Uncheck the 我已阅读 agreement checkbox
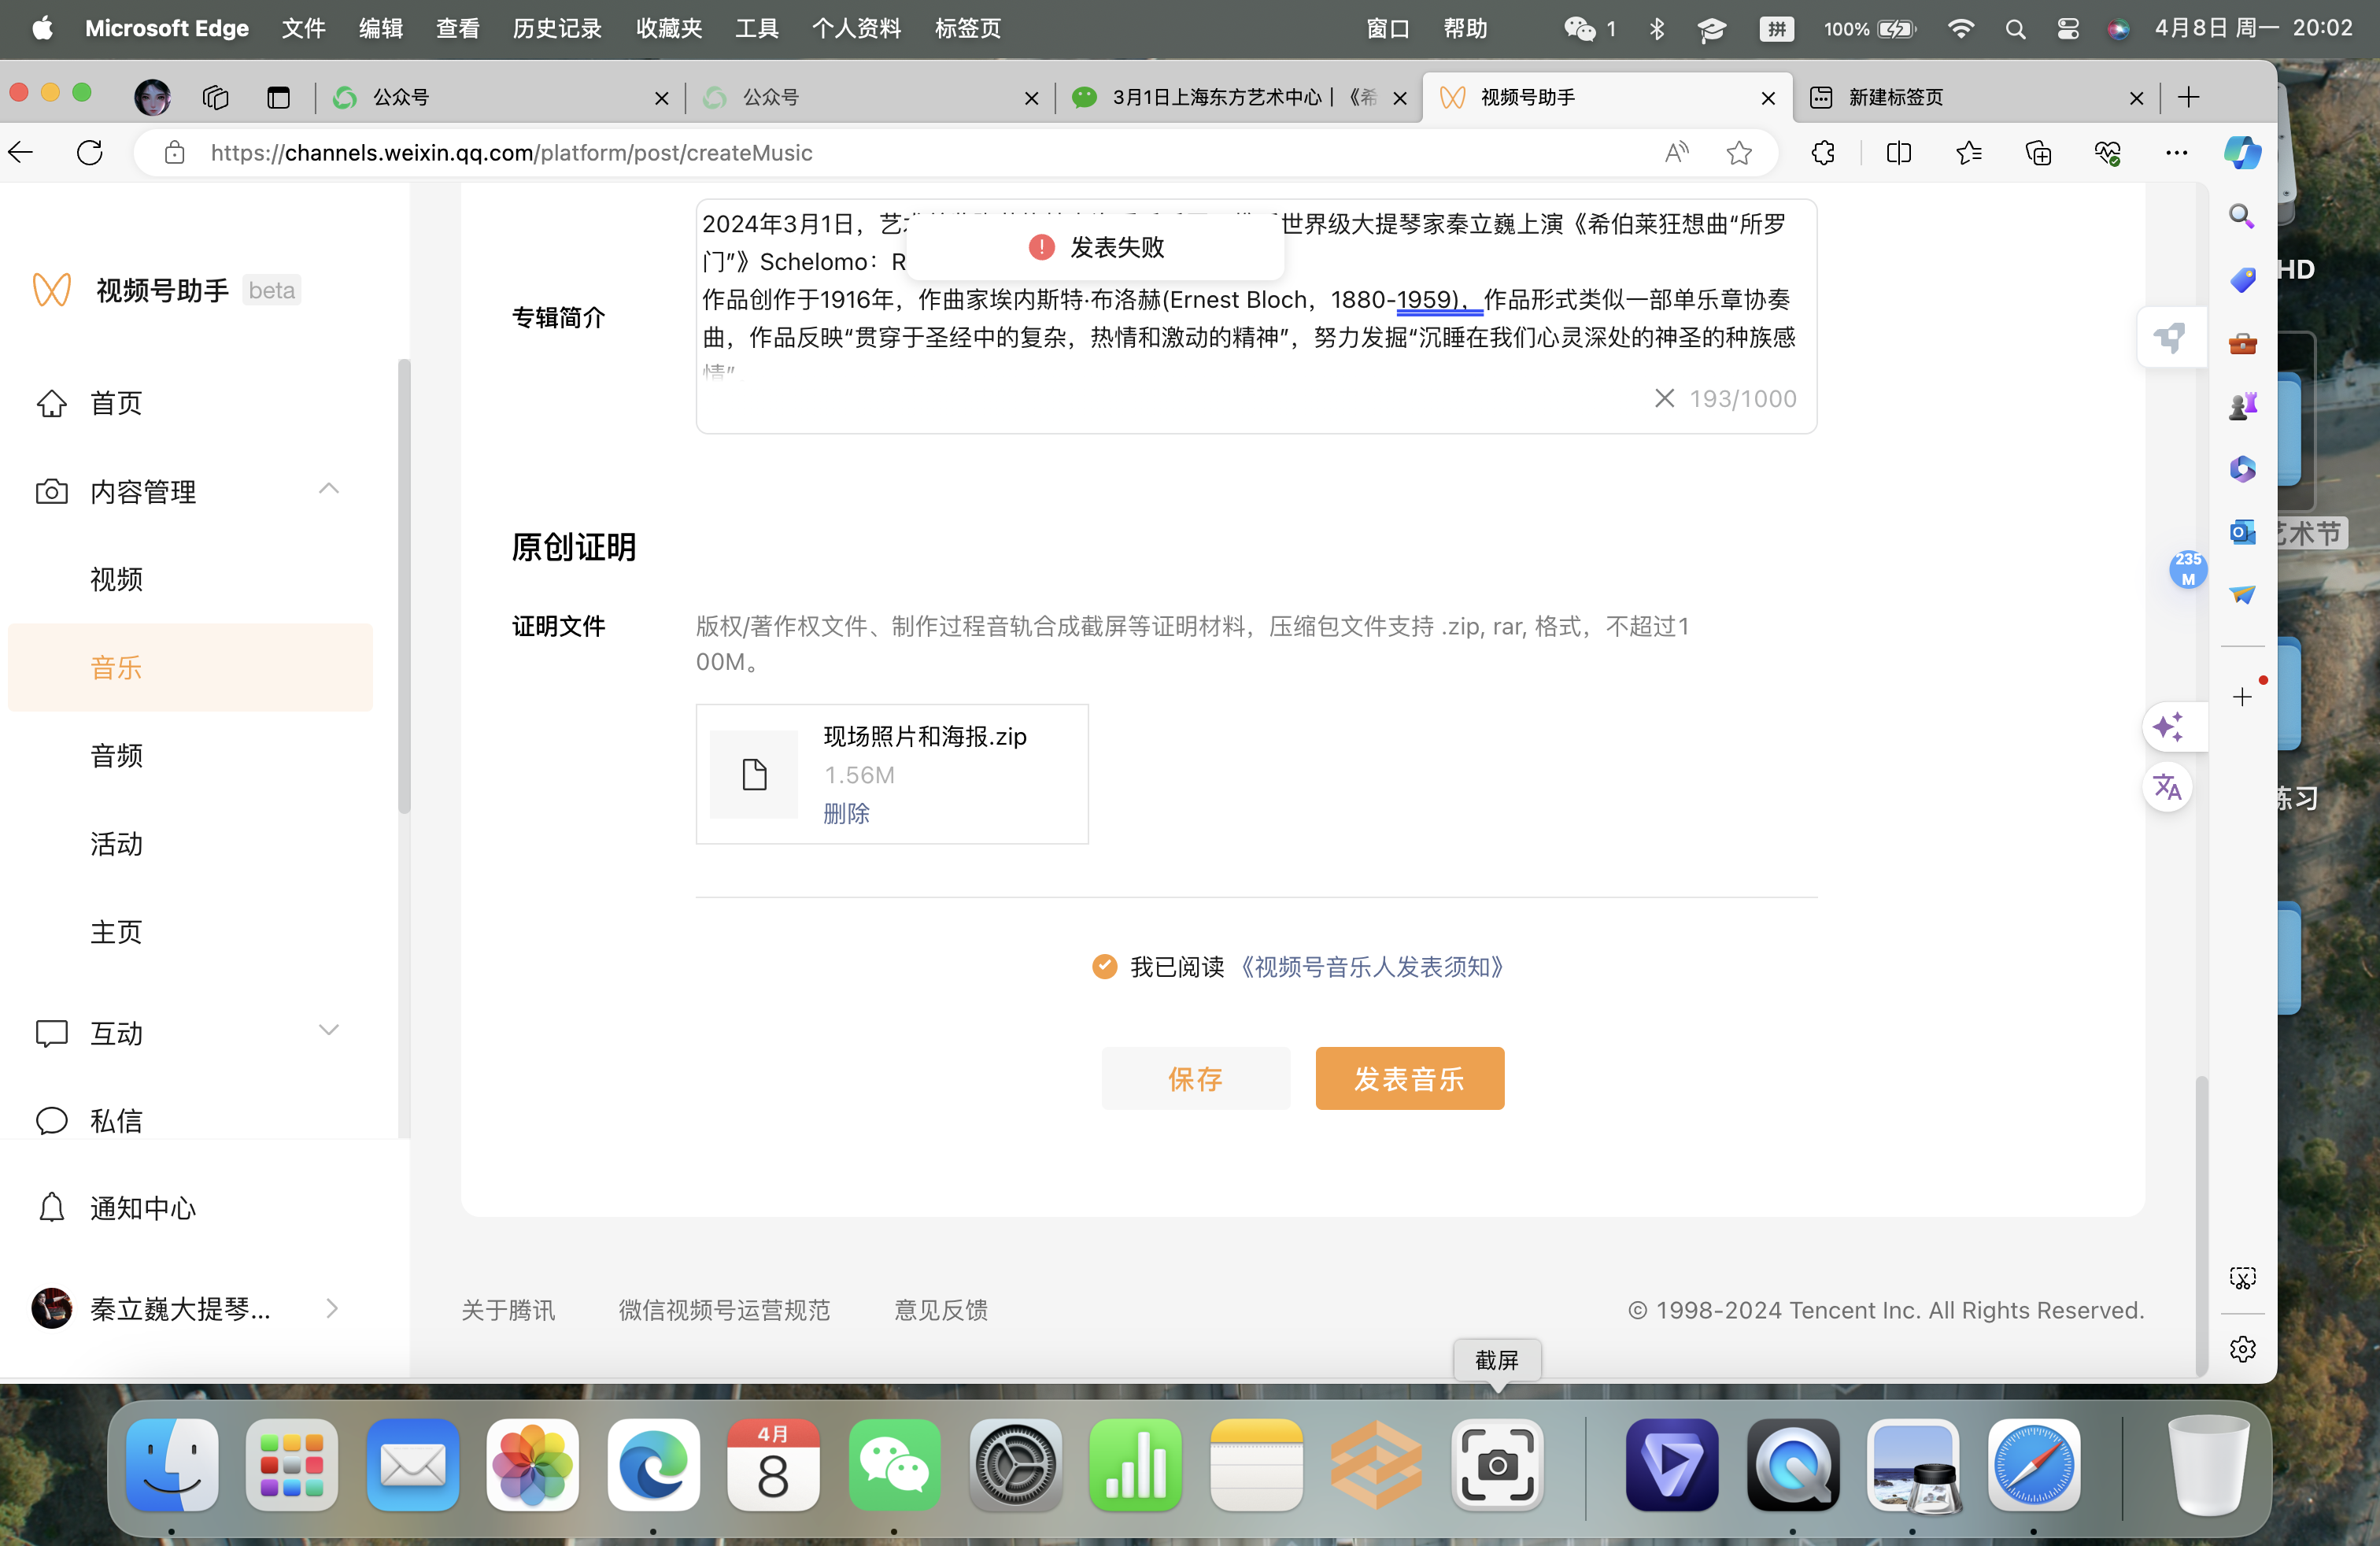2380x1546 pixels. click(1104, 966)
